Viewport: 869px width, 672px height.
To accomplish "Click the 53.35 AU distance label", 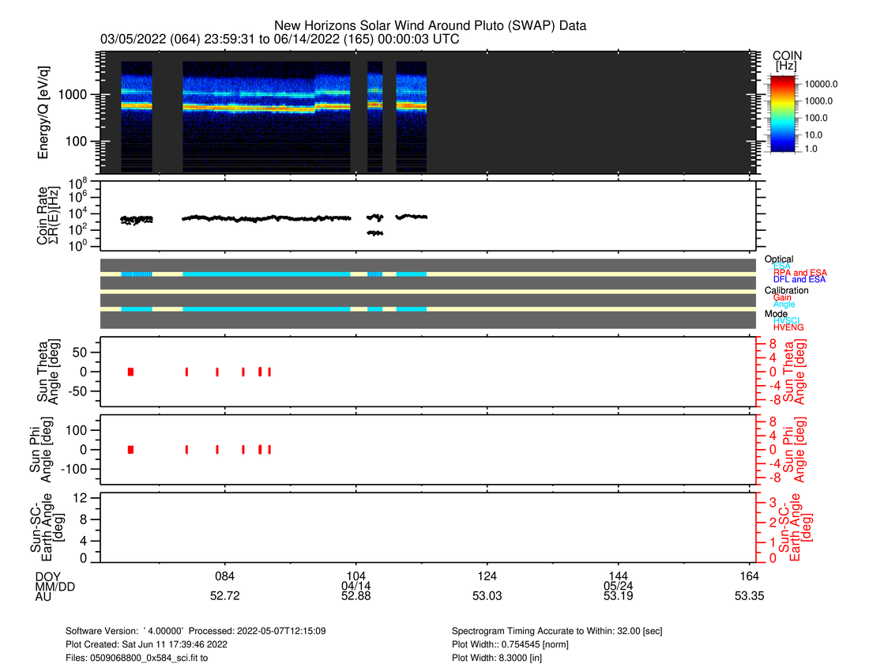I will [749, 597].
